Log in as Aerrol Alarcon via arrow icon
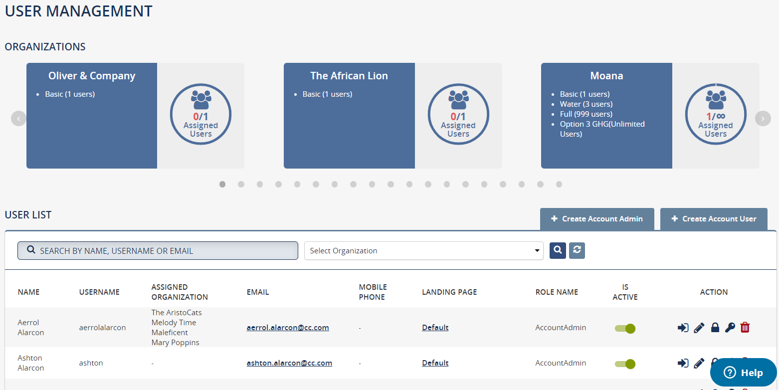Screen dimensions: 779x390 [683, 328]
